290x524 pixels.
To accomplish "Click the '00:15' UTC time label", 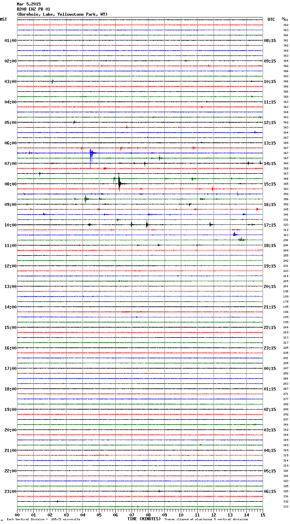I will coord(270,369).
